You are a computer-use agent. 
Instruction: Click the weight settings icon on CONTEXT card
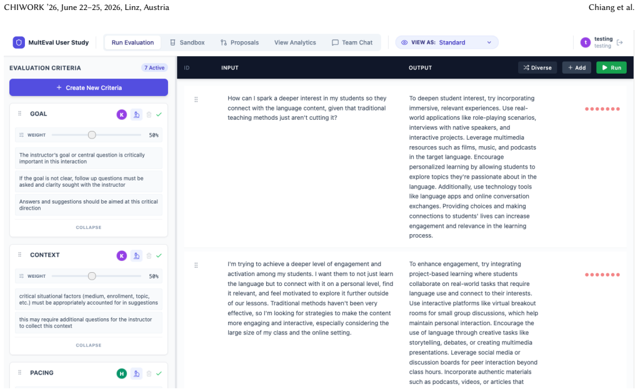click(x=22, y=276)
